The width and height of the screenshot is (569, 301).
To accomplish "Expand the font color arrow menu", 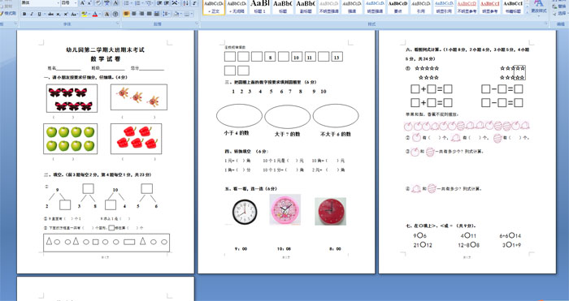I will tap(100, 14).
